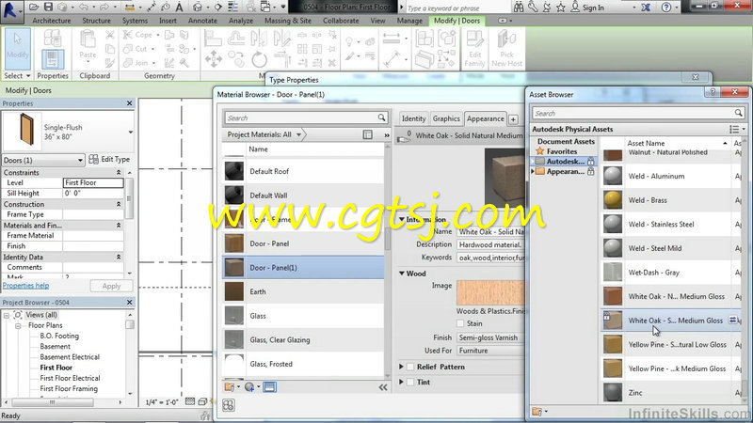The width and height of the screenshot is (753, 423).
Task: Select Glass, Frosted in material list
Action: 303,364
